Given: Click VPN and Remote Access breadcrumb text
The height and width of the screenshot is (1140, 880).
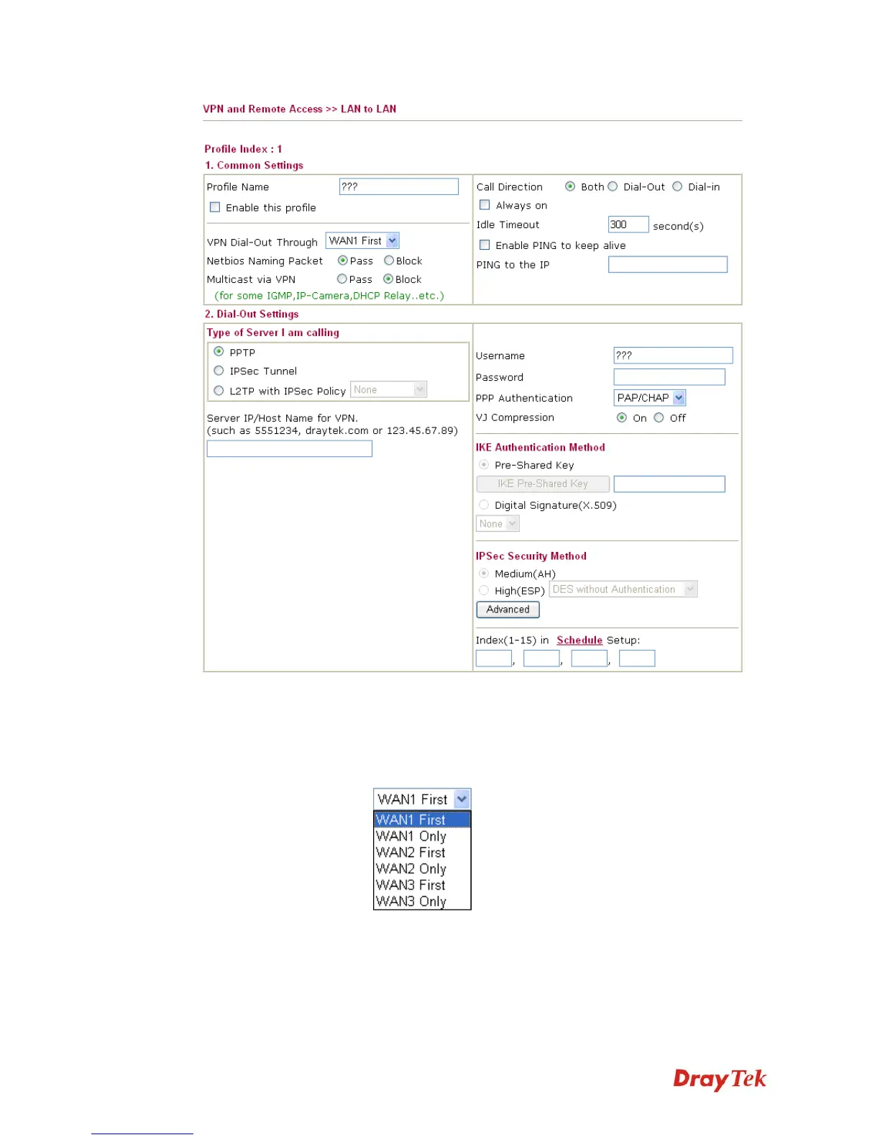Looking at the screenshot, I should pyautogui.click(x=263, y=109).
